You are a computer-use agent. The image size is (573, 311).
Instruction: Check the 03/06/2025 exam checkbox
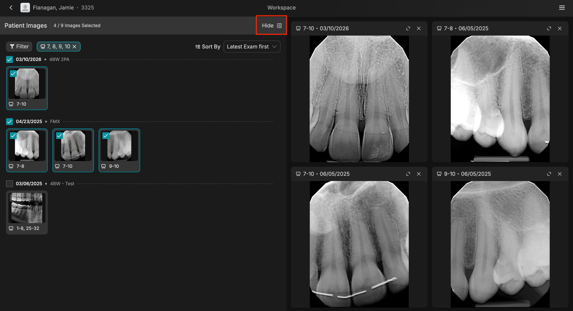tap(10, 183)
